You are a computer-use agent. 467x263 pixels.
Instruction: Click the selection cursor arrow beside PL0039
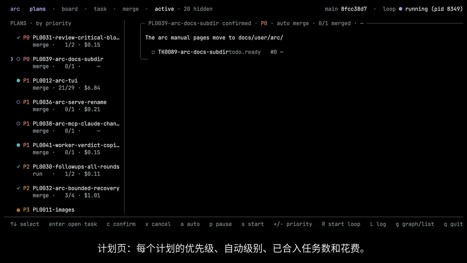[x=12, y=59]
